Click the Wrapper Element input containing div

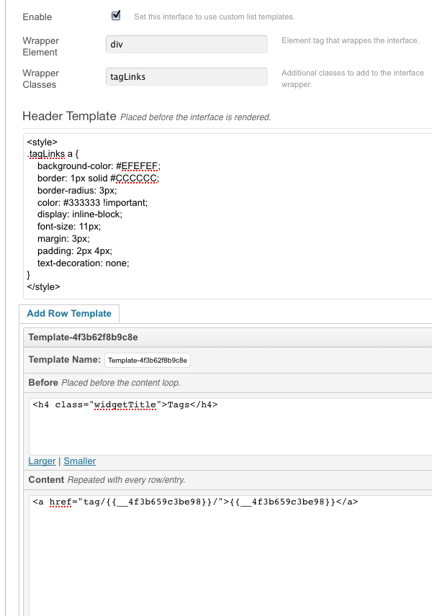(186, 44)
